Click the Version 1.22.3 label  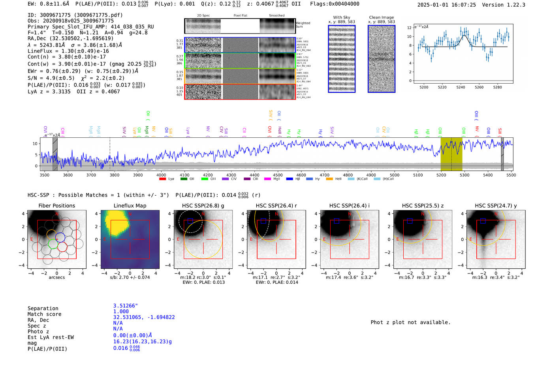click(504, 5)
